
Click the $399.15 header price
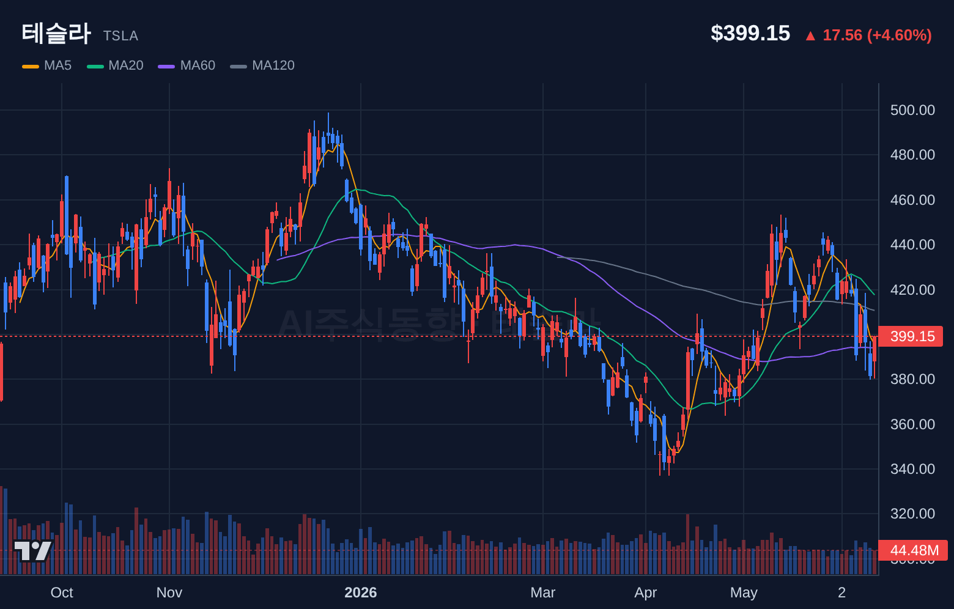750,33
